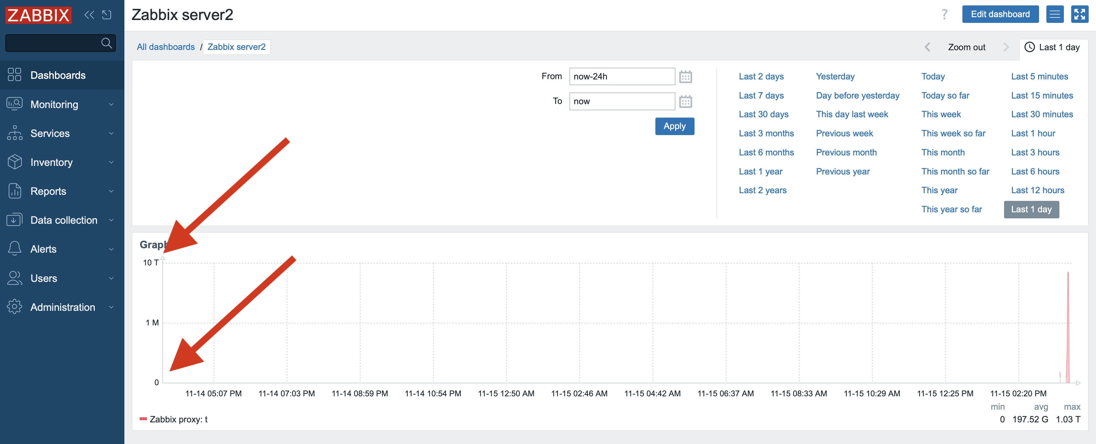The height and width of the screenshot is (444, 1096).
Task: Select the Last 3 months period
Action: pos(766,133)
